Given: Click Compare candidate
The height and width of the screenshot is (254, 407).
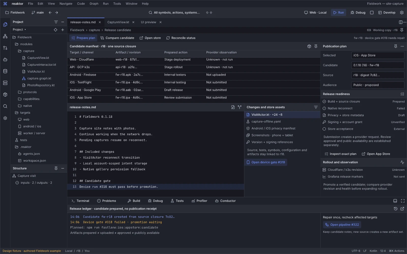Looking at the screenshot, I should point(117,38).
